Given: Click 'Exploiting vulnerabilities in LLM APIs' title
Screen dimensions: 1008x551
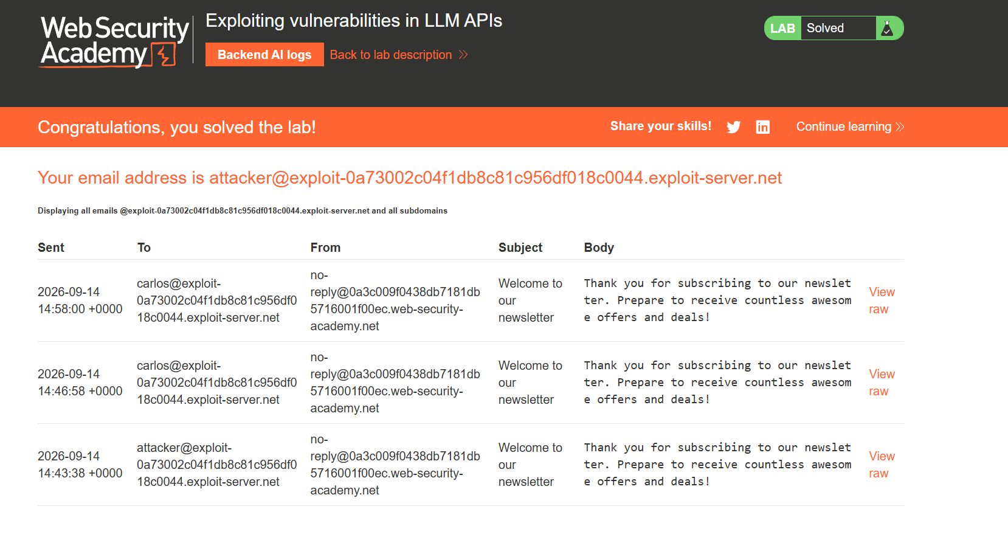Looking at the screenshot, I should (x=354, y=21).
